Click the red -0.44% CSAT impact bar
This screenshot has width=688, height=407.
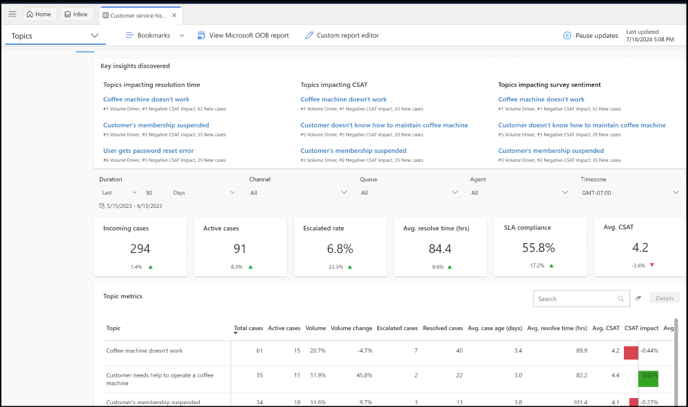pos(631,353)
